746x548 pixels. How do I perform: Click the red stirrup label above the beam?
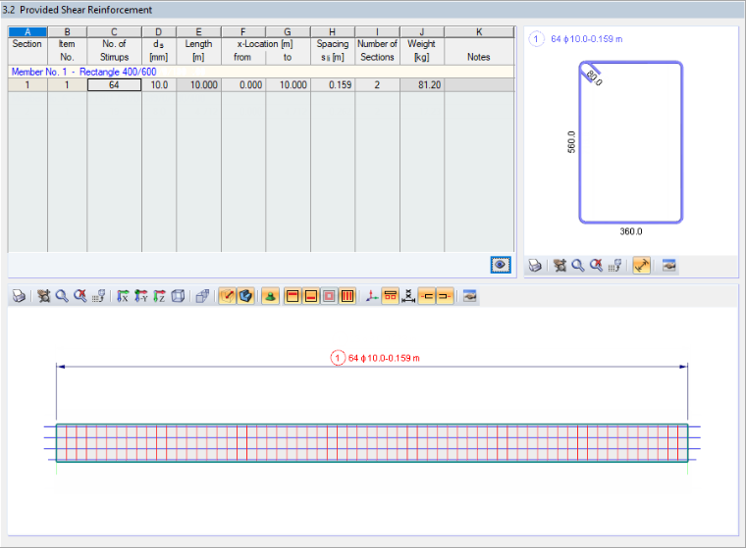pos(375,358)
